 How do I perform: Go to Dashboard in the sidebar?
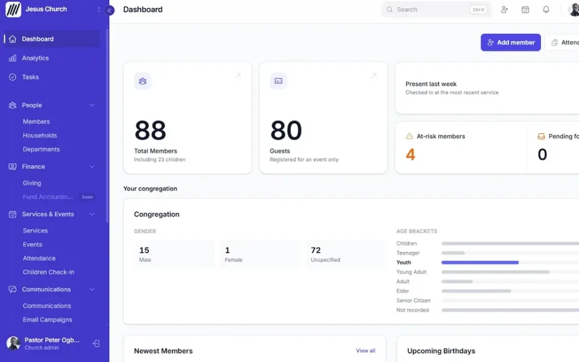pyautogui.click(x=52, y=39)
